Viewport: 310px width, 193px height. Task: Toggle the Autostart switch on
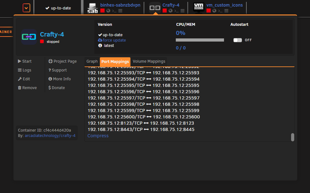pyautogui.click(x=238, y=40)
